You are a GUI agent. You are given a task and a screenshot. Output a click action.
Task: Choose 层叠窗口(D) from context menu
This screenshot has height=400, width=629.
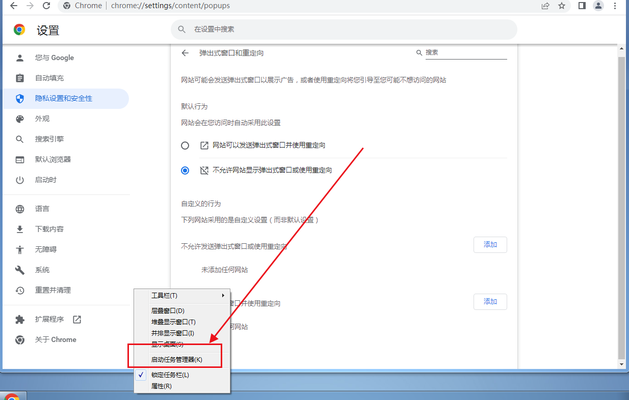(x=182, y=310)
